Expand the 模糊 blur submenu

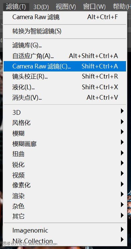(65, 133)
